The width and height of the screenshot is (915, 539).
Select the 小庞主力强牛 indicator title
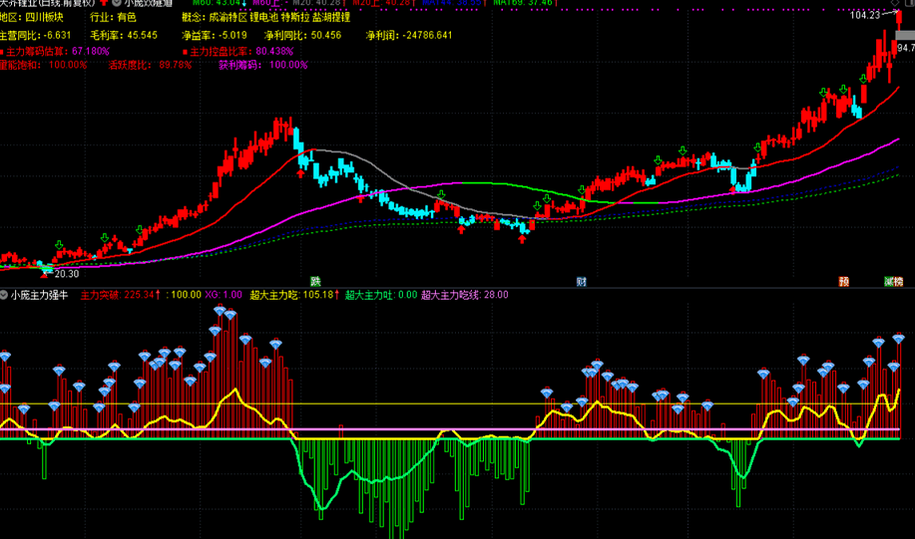40,295
